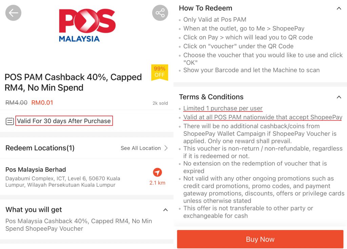Tap the 99% OFF discount badge
The image size is (347, 249).
160,72
